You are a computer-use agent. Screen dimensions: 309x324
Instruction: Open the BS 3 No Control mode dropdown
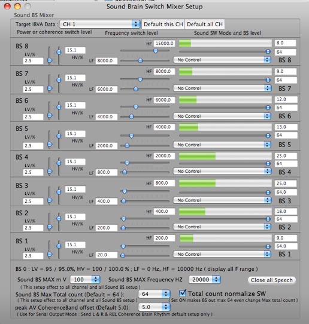point(222,200)
